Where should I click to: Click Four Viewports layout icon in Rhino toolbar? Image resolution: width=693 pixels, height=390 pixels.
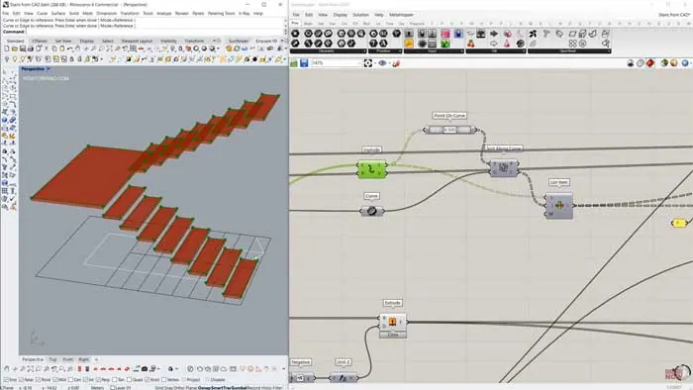[133, 49]
